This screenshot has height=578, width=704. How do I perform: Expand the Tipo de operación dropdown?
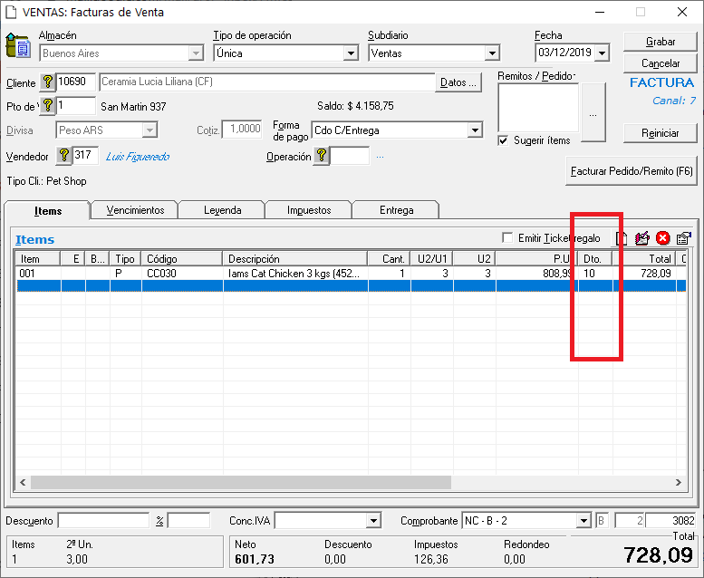click(x=351, y=53)
